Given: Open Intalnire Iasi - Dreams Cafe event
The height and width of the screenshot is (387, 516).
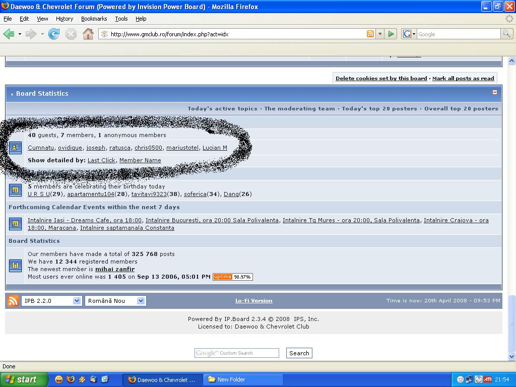Looking at the screenshot, I should (x=85, y=220).
